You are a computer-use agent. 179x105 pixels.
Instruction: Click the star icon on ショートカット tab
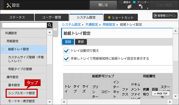point(109,17)
